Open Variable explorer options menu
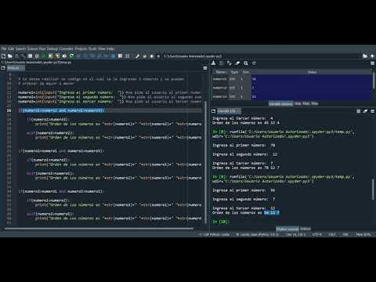Viewport: 376px width, 282px height. tap(372, 63)
